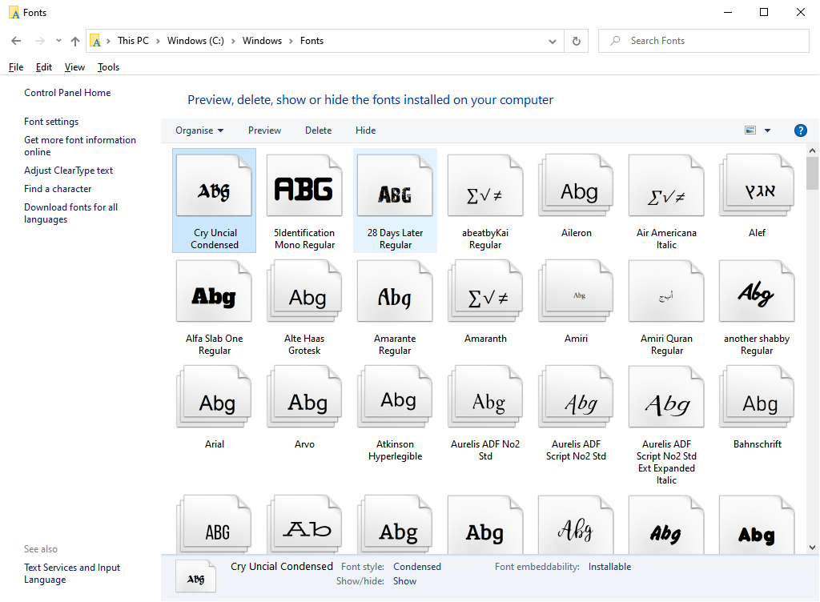
Task: Select the Arial font family icon
Action: (214, 396)
